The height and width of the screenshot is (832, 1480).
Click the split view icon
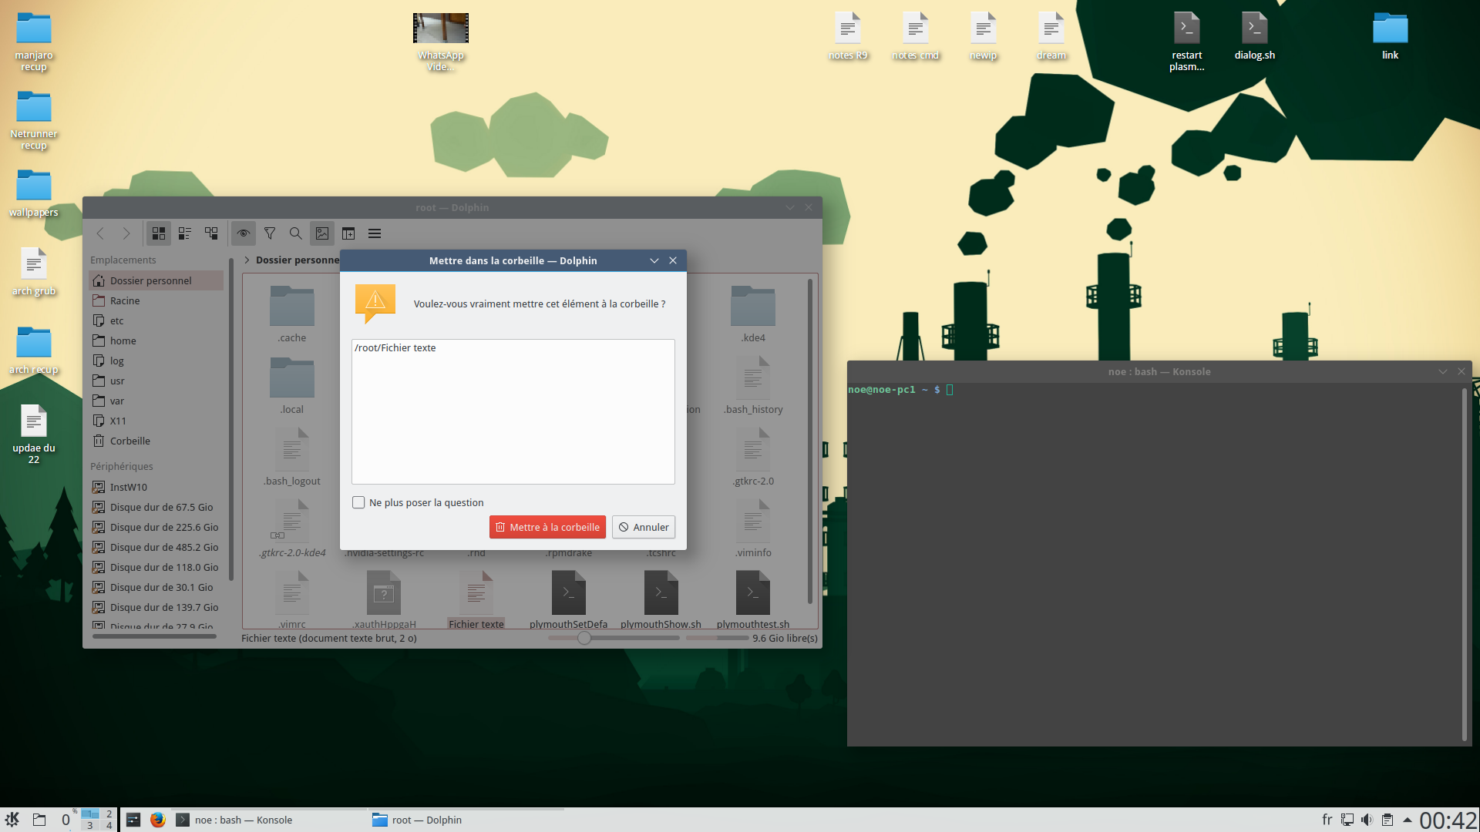(x=348, y=233)
